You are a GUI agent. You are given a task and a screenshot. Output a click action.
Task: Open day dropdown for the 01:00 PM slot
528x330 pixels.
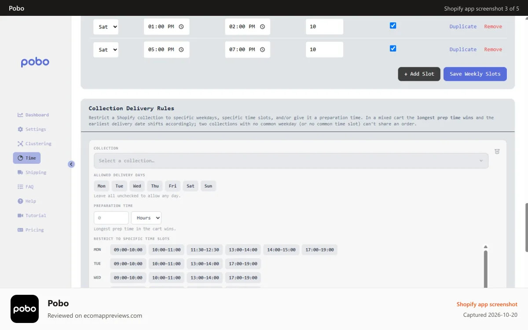pyautogui.click(x=106, y=27)
